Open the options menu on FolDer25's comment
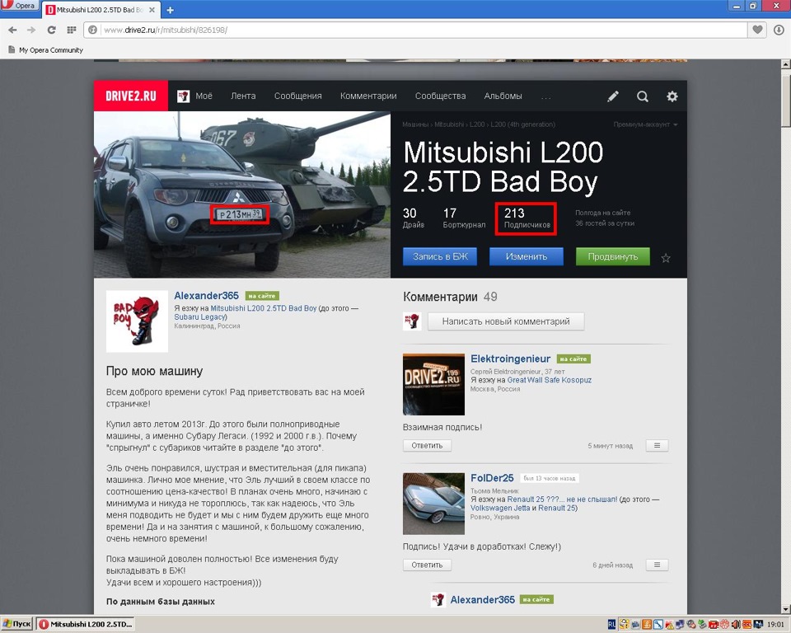This screenshot has height=633, width=791. pyautogui.click(x=657, y=565)
